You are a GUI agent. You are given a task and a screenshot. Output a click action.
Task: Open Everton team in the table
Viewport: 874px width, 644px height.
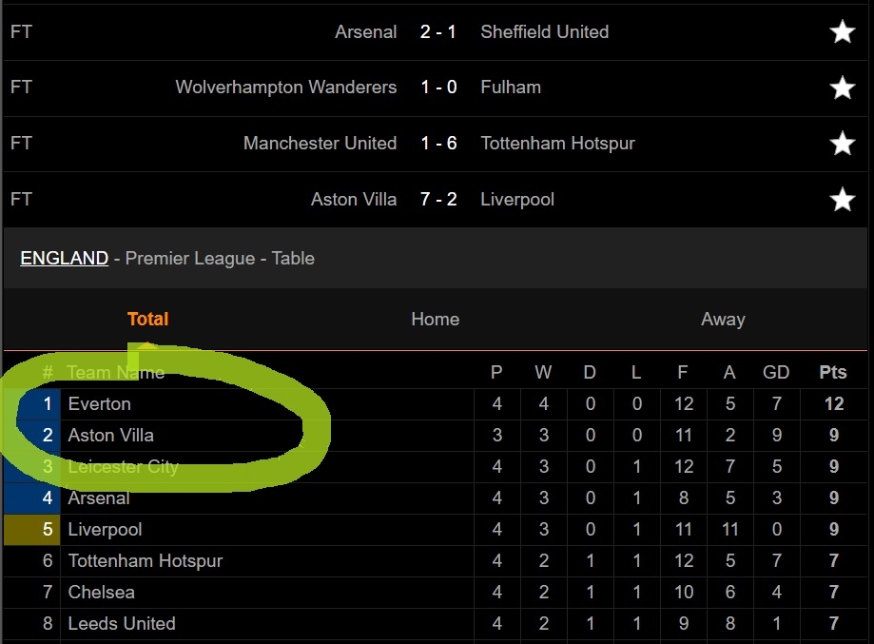tap(100, 404)
